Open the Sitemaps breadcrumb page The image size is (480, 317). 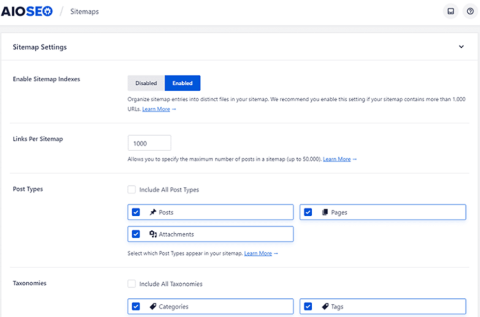pyautogui.click(x=84, y=11)
